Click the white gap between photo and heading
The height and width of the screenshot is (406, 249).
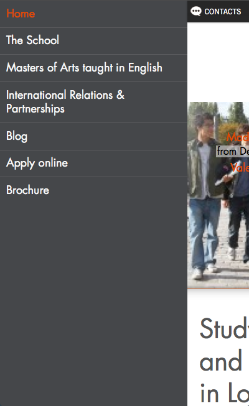218,302
